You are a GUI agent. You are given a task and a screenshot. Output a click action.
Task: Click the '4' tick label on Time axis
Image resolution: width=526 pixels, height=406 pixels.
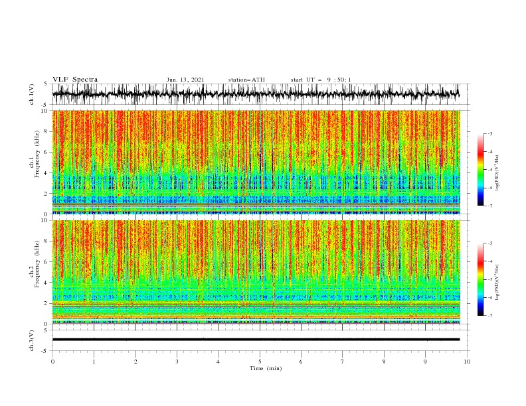pos(218,362)
